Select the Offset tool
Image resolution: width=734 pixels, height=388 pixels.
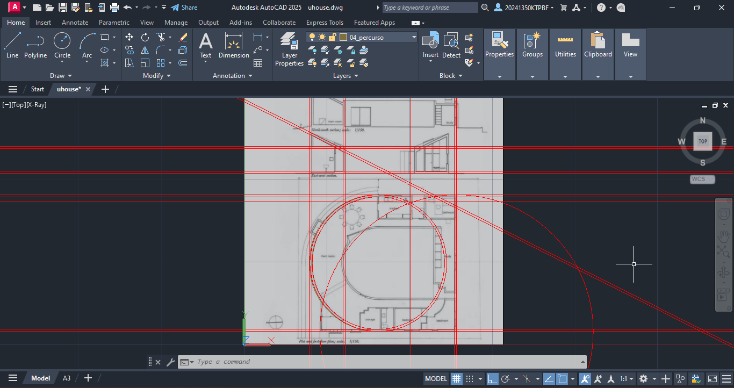click(x=183, y=63)
